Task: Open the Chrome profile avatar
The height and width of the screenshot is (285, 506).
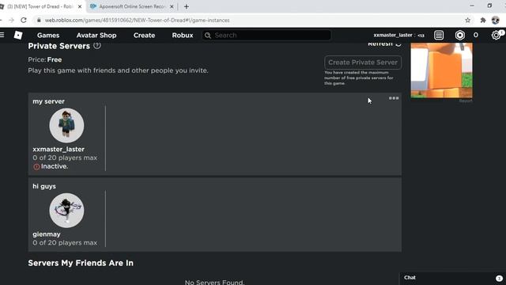Action: 496,20
